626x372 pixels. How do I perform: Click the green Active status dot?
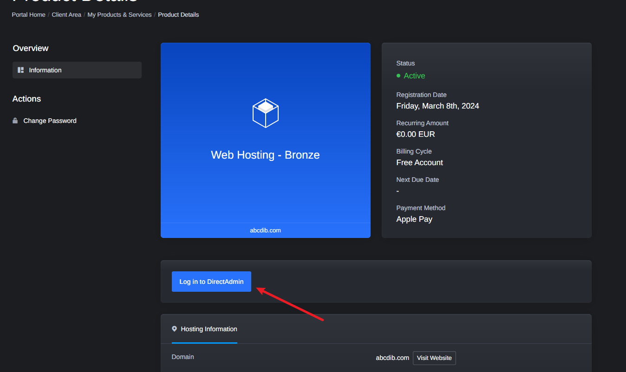(x=398, y=76)
